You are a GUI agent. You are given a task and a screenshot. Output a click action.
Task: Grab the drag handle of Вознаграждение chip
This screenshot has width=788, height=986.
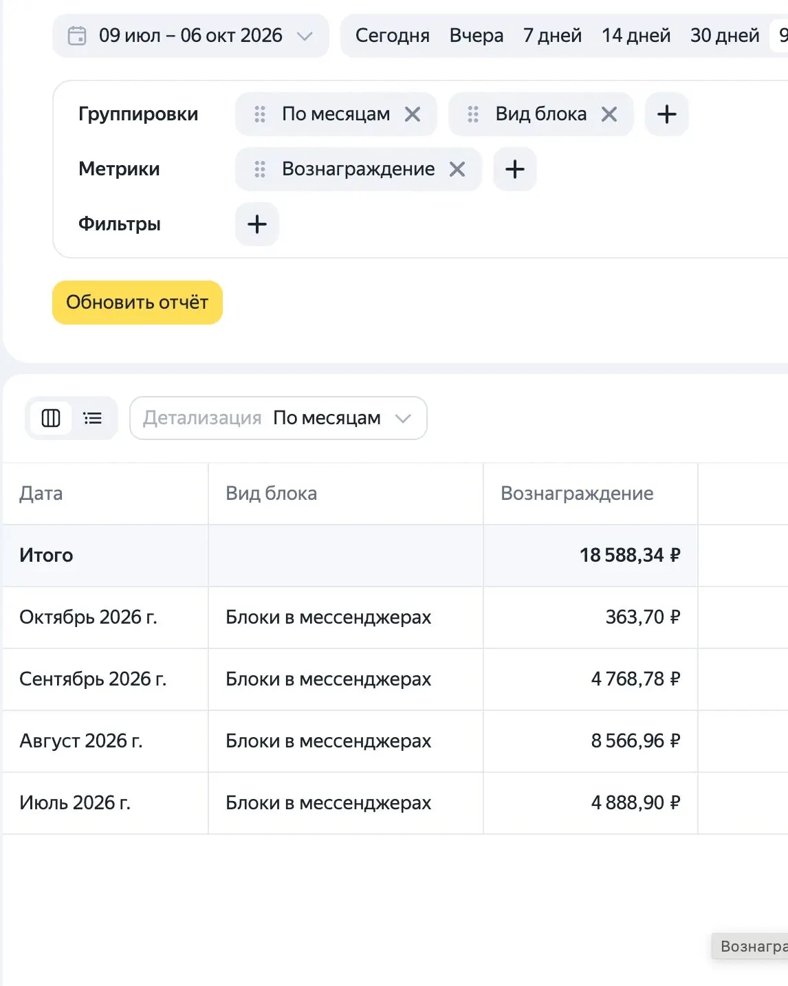(x=260, y=169)
